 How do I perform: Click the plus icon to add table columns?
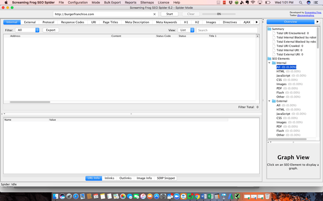(257, 36)
